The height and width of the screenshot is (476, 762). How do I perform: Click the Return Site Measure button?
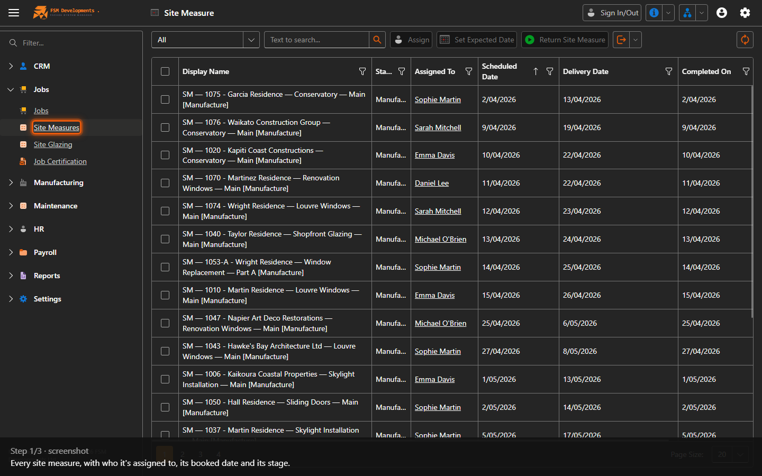point(565,40)
